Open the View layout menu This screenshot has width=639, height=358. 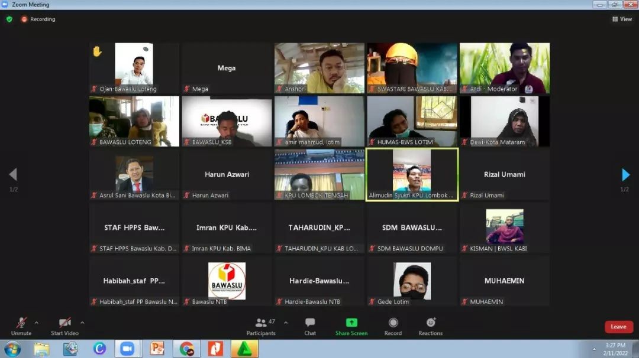coord(622,19)
